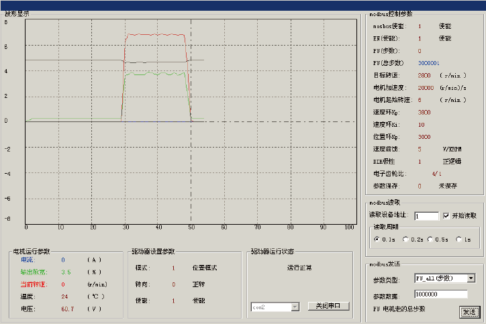This screenshot has height=324, width=486.
Task: Click the 位置环Kp value 3000
Action: coord(424,137)
